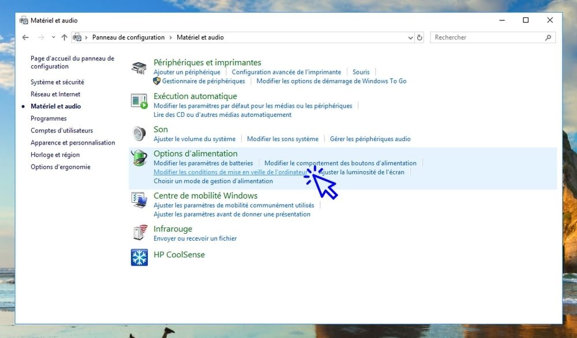Open Options d'ergonomie category
This screenshot has width=577, height=338.
click(61, 167)
